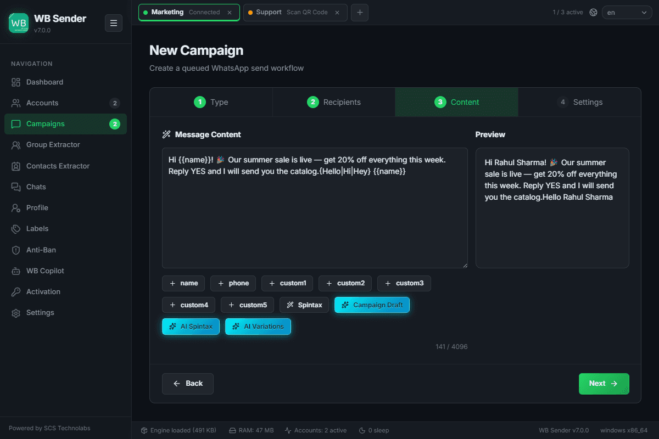659x439 pixels.
Task: Insert the custom3 variable
Action: click(x=404, y=284)
